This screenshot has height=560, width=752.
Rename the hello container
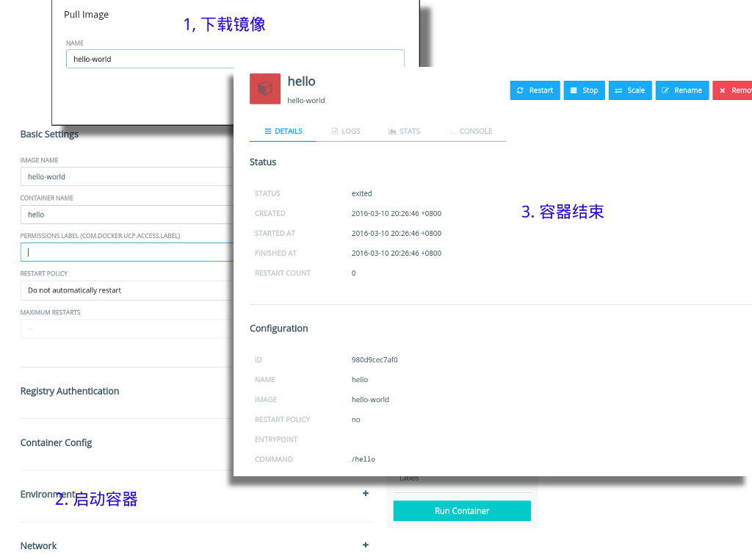coord(681,90)
